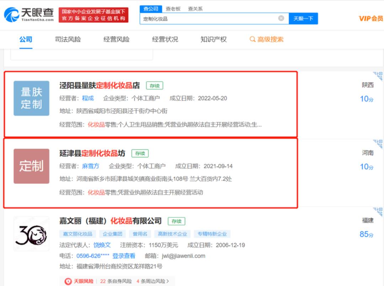The width and height of the screenshot is (384, 286).
Task: Click 登录查看 to reveal phone
Action: [124, 256]
